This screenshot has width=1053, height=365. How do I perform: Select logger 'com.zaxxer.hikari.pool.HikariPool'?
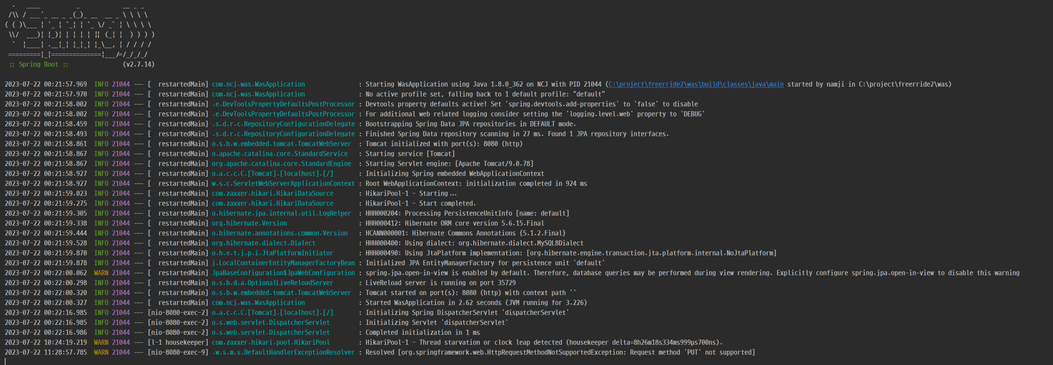click(271, 342)
